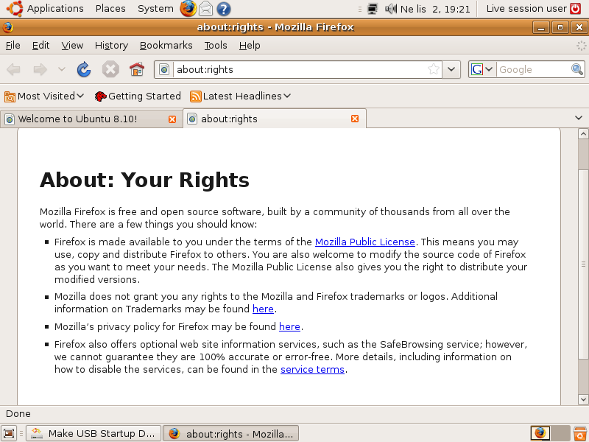Switch to the empty second workspace
The height and width of the screenshot is (442, 589).
click(560, 433)
